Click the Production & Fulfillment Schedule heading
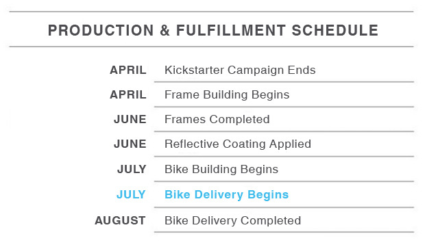 (213, 30)
